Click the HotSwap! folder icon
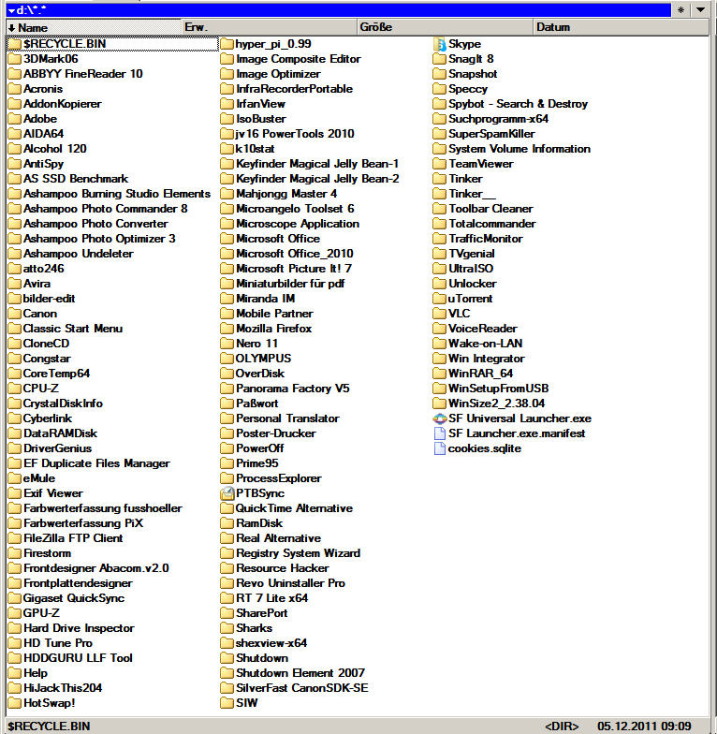Image resolution: width=717 pixels, height=734 pixels. click(x=15, y=703)
